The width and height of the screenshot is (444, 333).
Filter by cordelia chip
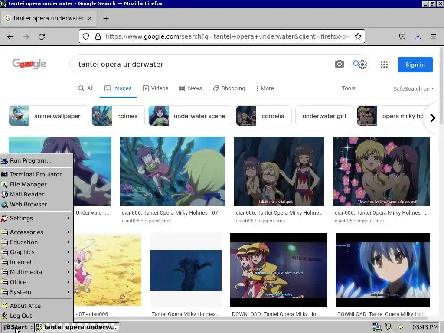coord(264,116)
